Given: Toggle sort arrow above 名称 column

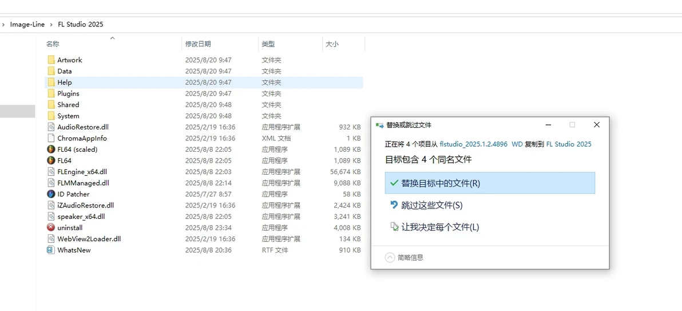Looking at the screenshot, I should [x=113, y=38].
